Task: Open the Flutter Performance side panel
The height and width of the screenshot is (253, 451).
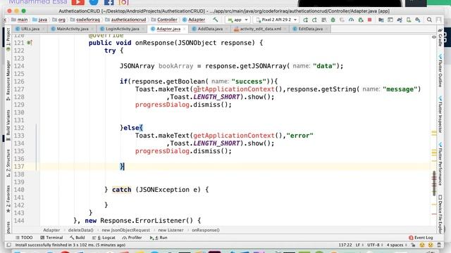Action: [440, 164]
